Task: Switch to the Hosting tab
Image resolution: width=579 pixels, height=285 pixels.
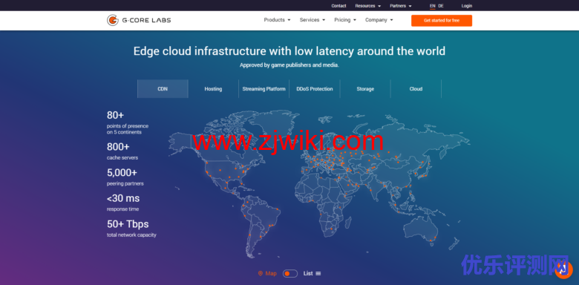Action: tap(214, 89)
